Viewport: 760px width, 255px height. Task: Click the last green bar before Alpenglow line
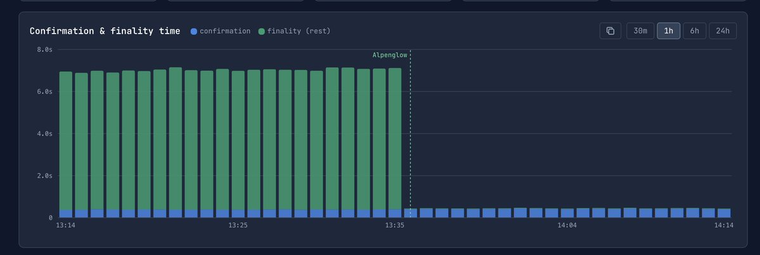395,139
